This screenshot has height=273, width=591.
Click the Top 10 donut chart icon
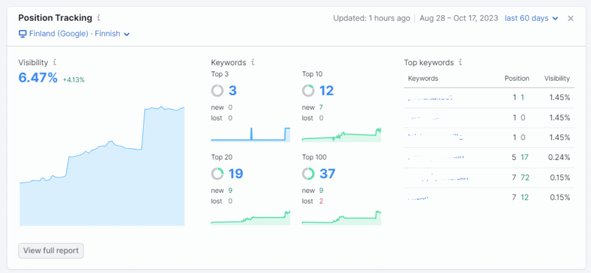coord(308,91)
